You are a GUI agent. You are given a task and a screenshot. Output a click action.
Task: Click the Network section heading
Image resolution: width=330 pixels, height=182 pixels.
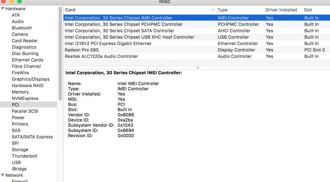tap(14, 175)
